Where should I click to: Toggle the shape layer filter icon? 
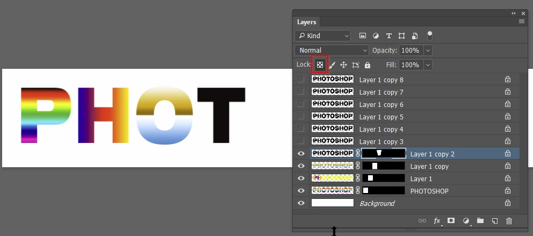(x=401, y=35)
